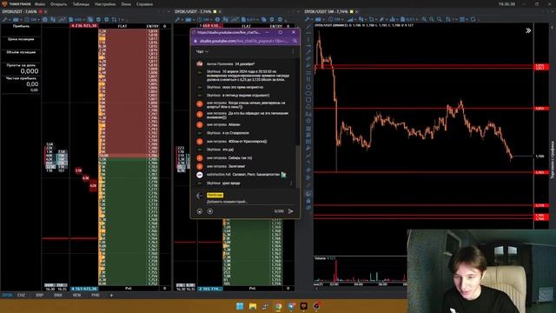Viewport: 556px width, 313px height.
Task: Open the chat popup more options menu
Action: click(293, 52)
